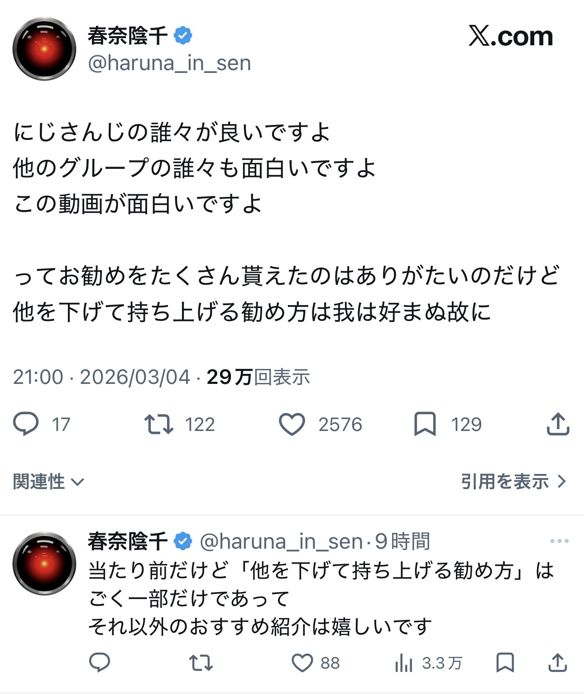The width and height of the screenshot is (584, 694).
Task: Click the verified badge beside 春奈陰千 in header
Action: pyautogui.click(x=183, y=36)
